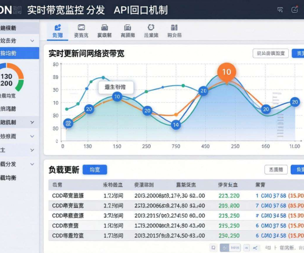
Task: Click the ON logo in the header
Action: pyautogui.click(x=6, y=10)
